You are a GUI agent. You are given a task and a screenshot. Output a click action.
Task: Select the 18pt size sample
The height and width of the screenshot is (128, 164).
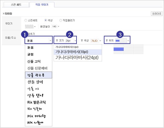(x=78, y=52)
